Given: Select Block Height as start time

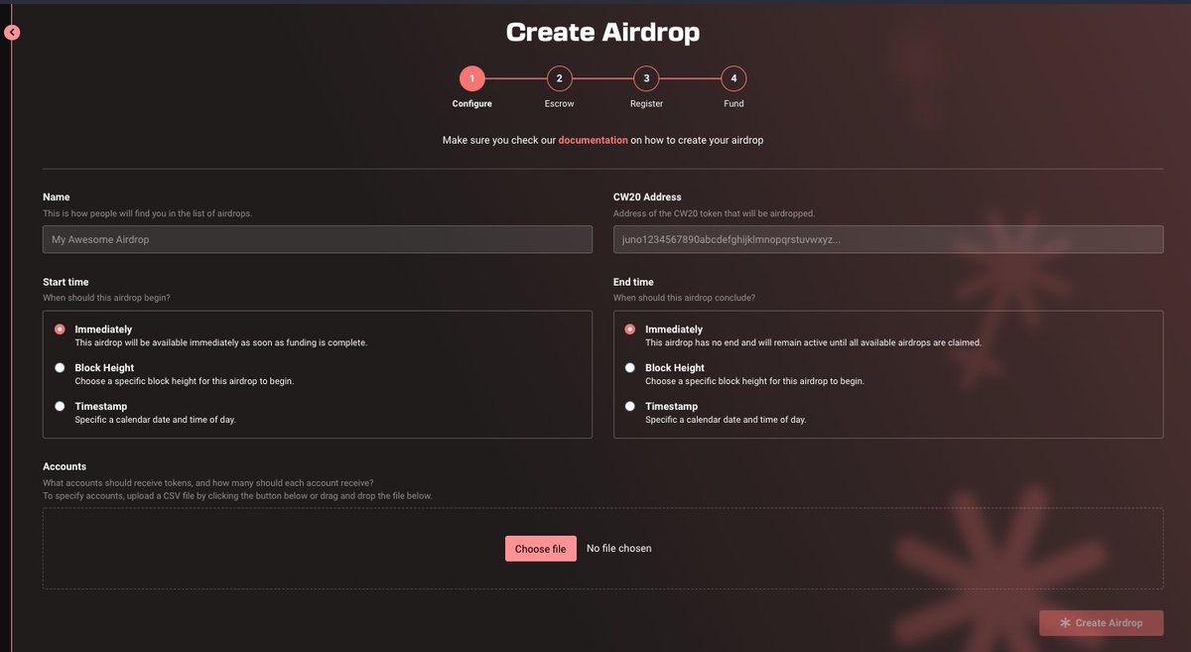Looking at the screenshot, I should (x=60, y=366).
